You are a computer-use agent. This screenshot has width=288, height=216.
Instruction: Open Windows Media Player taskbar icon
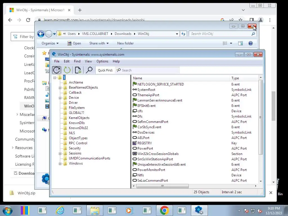(129, 210)
